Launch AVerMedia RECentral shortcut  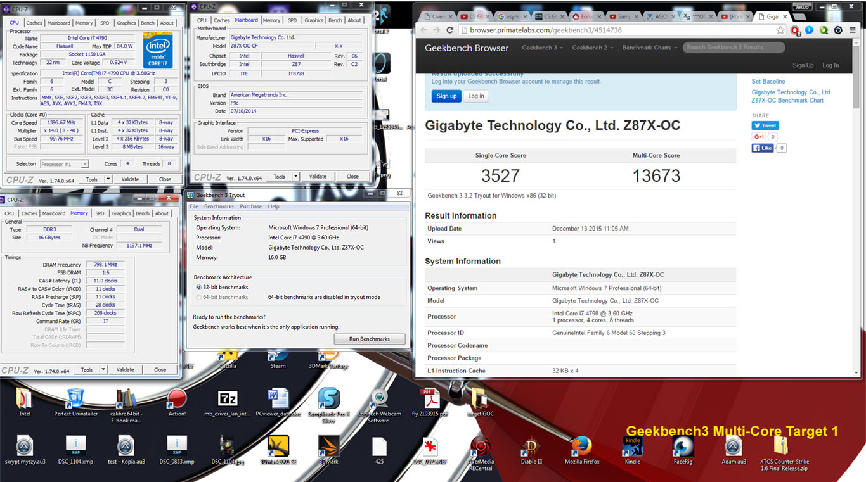pyautogui.click(x=480, y=453)
